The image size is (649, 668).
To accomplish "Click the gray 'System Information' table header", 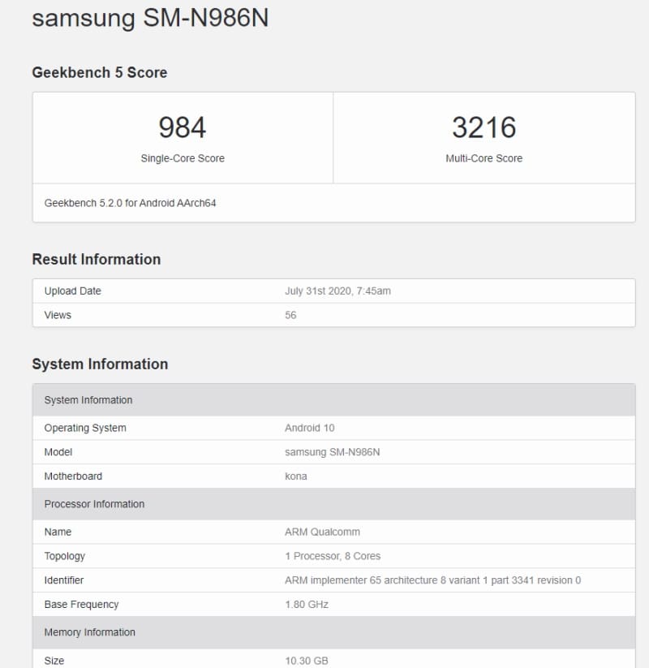I will point(334,400).
